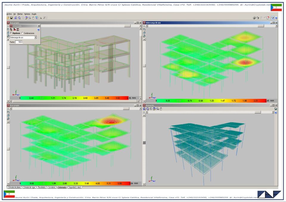Close the Deformada dialog

[x=39, y=26]
